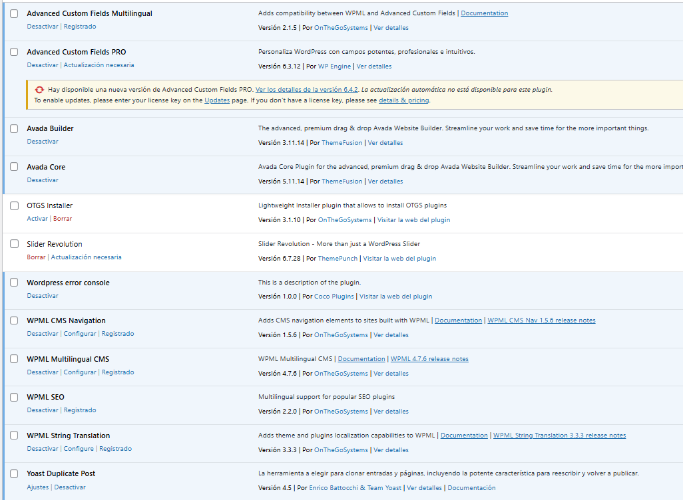View details of Advanced Custom Fields Multilingual
The width and height of the screenshot is (683, 500).
pyautogui.click(x=391, y=28)
